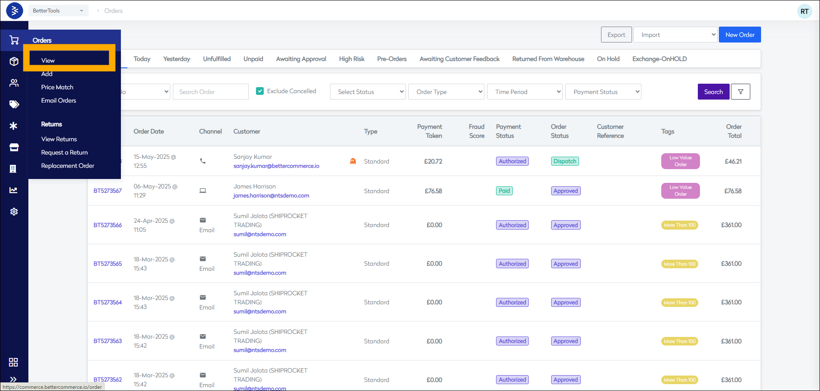Open the storefront icon in sidebar
This screenshot has height=391, width=820.
14,147
